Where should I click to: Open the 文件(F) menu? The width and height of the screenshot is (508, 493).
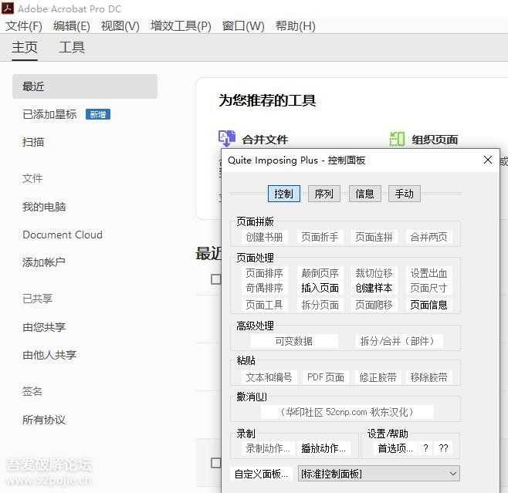(24, 26)
